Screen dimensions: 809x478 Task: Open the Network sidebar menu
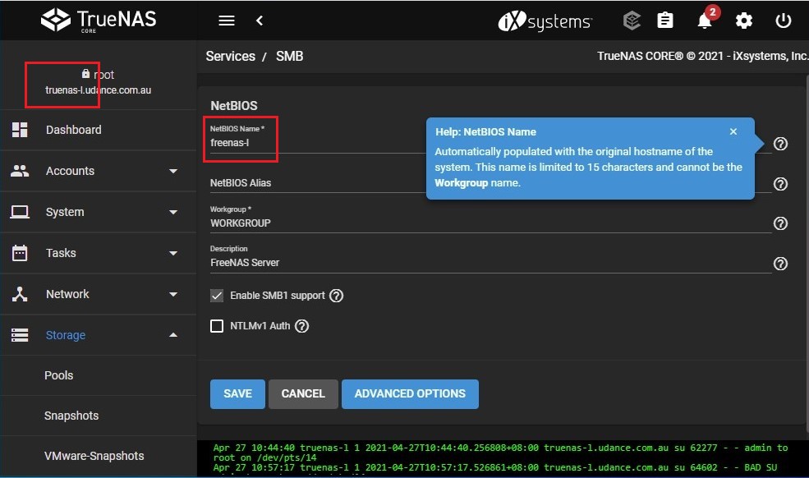click(x=98, y=294)
